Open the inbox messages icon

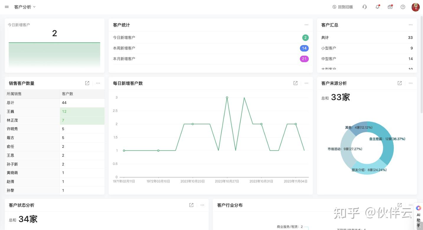(x=390, y=7)
